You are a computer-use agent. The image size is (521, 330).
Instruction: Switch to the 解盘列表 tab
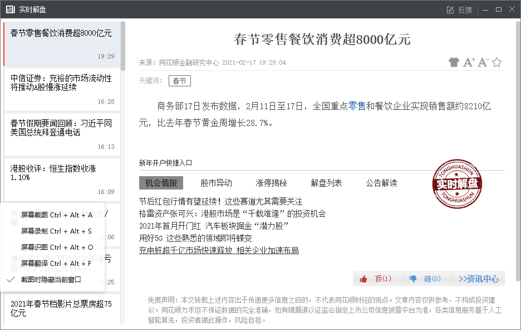[326, 183]
